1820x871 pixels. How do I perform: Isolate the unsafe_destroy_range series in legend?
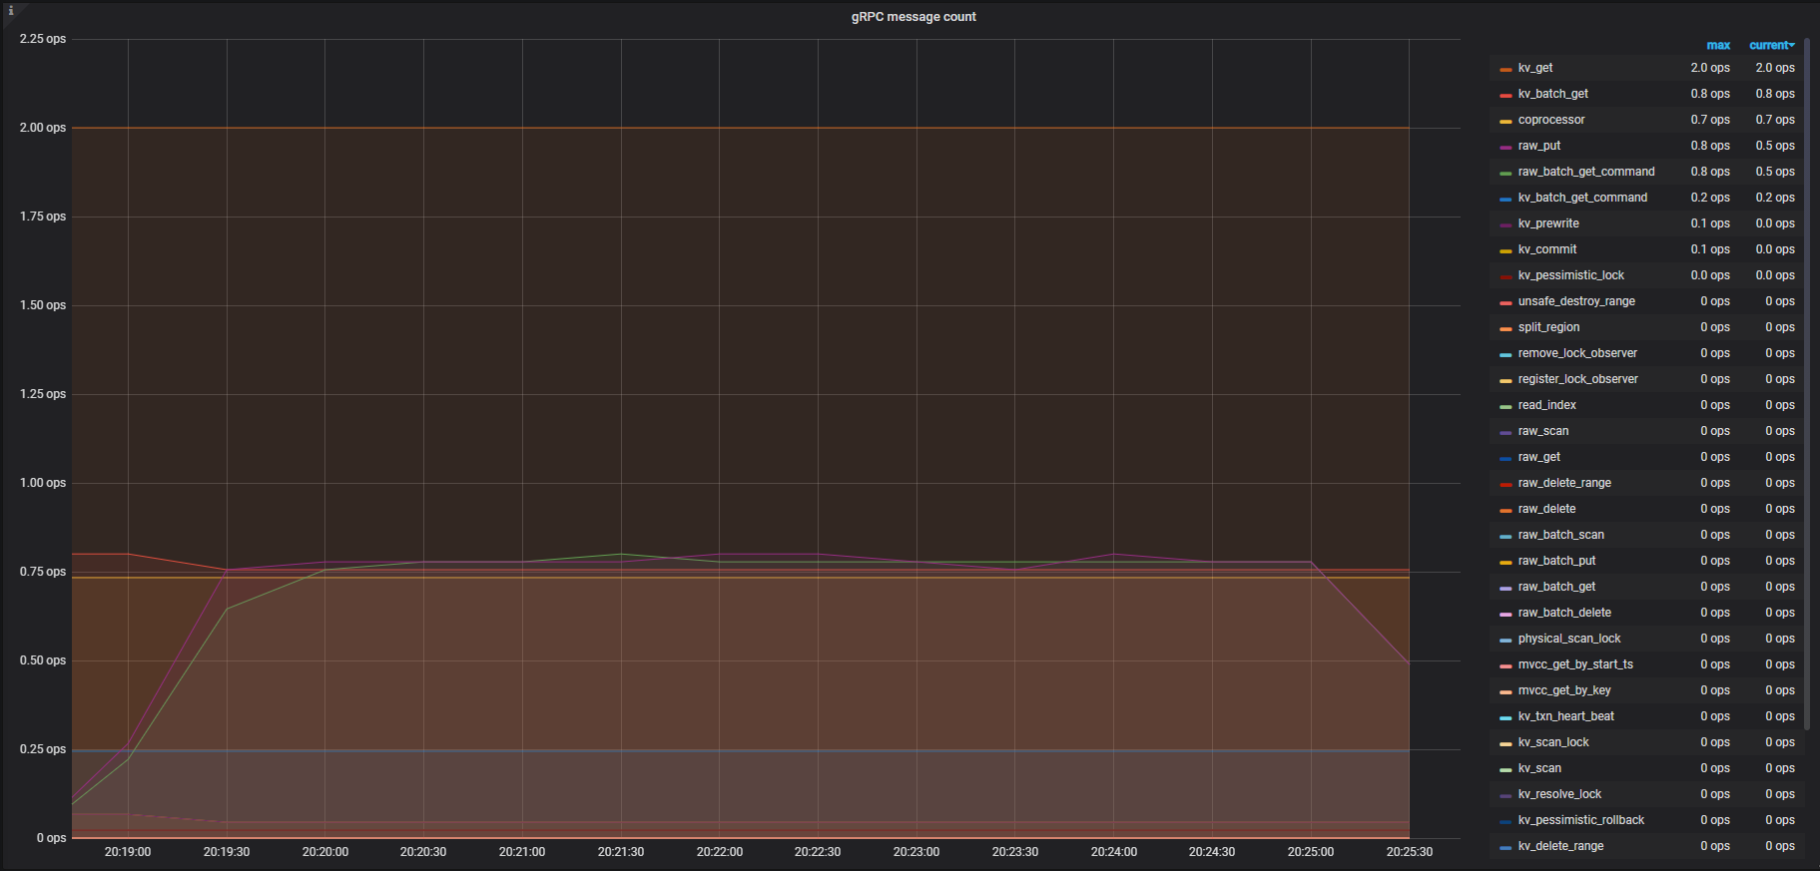tap(1576, 301)
